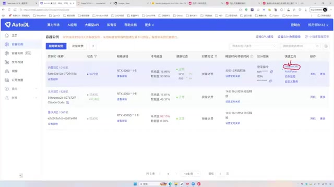Open 自定义服务 for the 017机 instance
The width and height of the screenshot is (334, 187).
pos(291,82)
